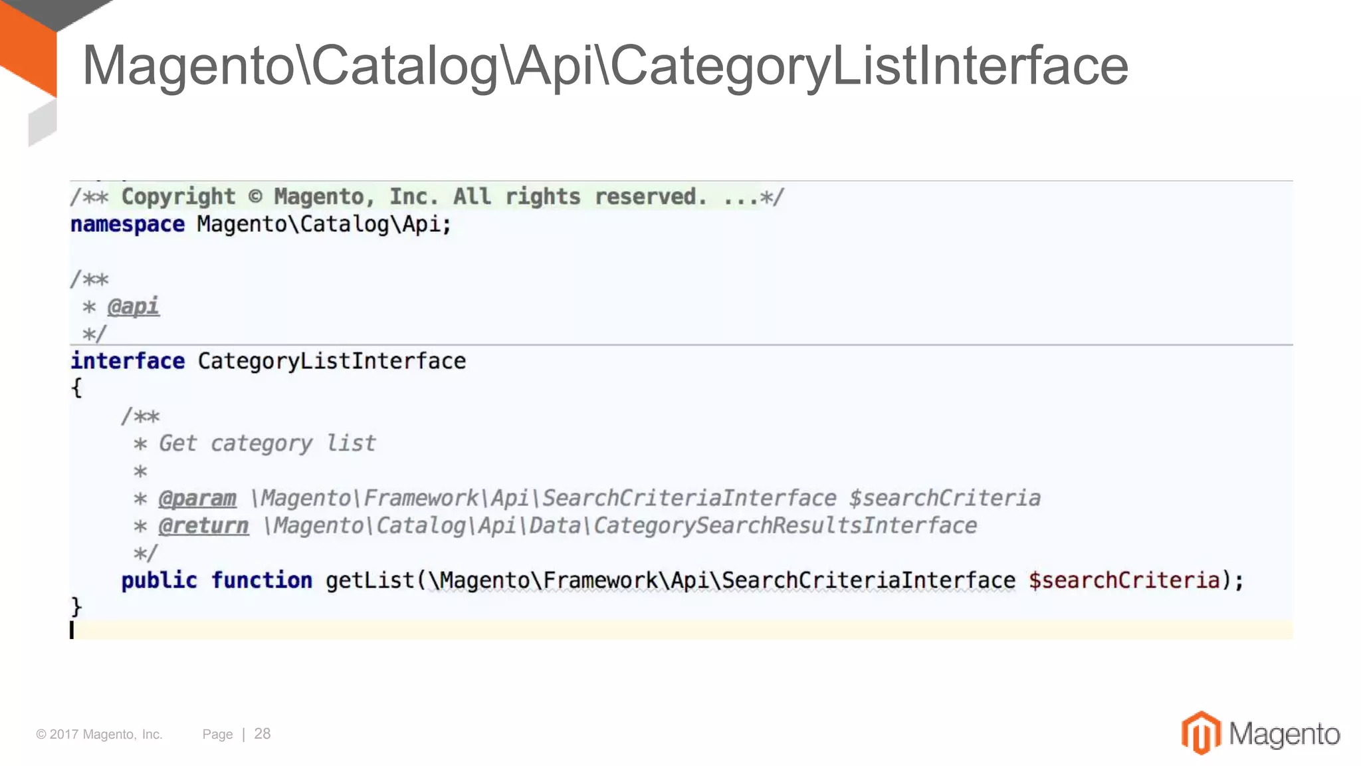Click the getList method name
Image resolution: width=1361 pixels, height=766 pixels.
click(x=370, y=580)
